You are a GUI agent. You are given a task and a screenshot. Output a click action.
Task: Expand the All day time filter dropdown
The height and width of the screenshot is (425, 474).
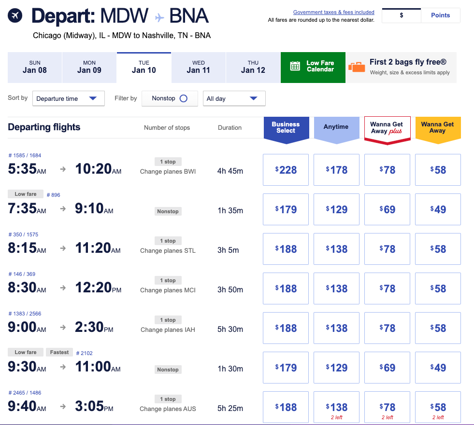click(x=234, y=98)
